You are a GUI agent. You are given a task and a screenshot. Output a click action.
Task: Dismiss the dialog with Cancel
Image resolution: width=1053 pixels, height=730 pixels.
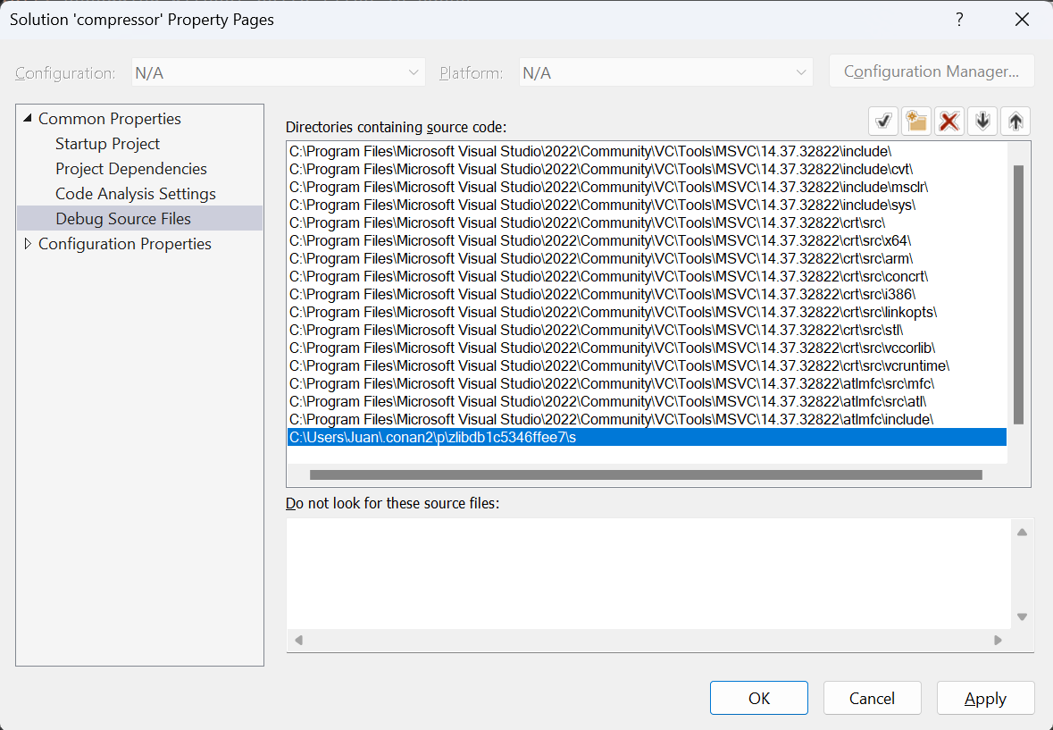tap(872, 698)
